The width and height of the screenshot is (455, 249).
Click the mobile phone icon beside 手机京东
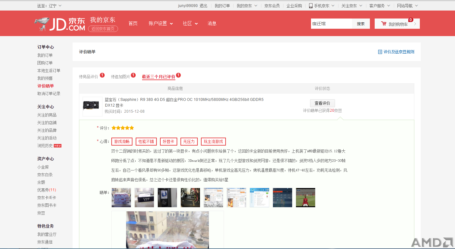[x=311, y=6]
